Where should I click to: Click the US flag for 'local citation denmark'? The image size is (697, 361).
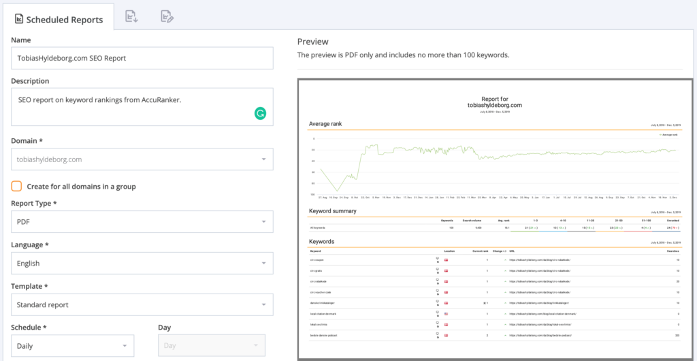[x=446, y=314]
